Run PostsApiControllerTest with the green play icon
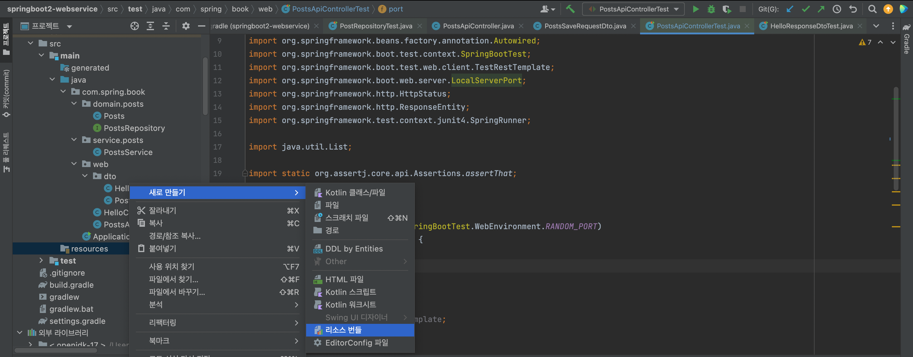This screenshot has height=357, width=913. 695,9
